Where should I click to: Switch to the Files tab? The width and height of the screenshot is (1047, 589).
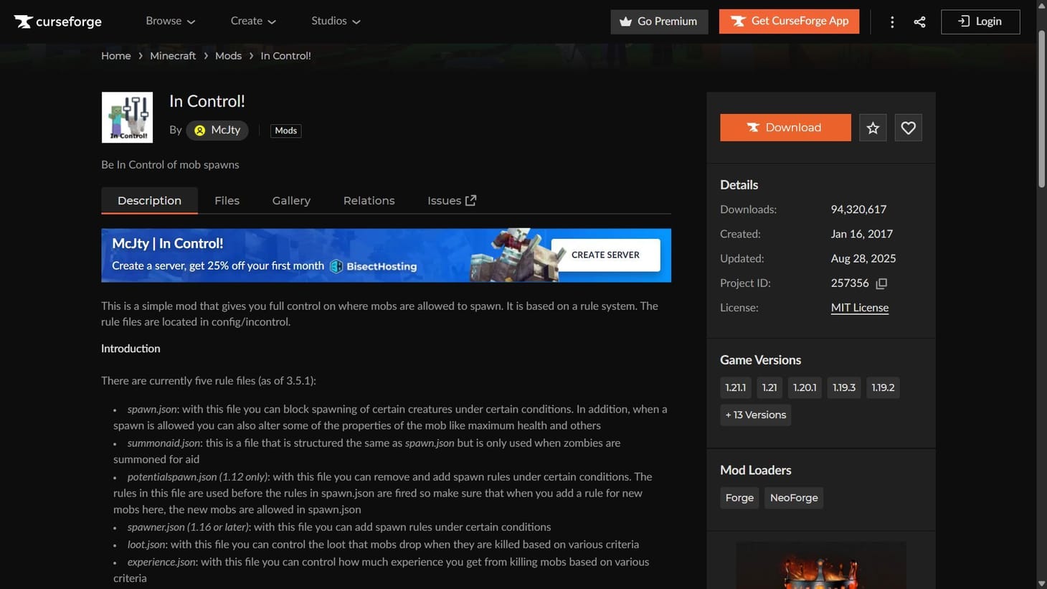coord(227,201)
